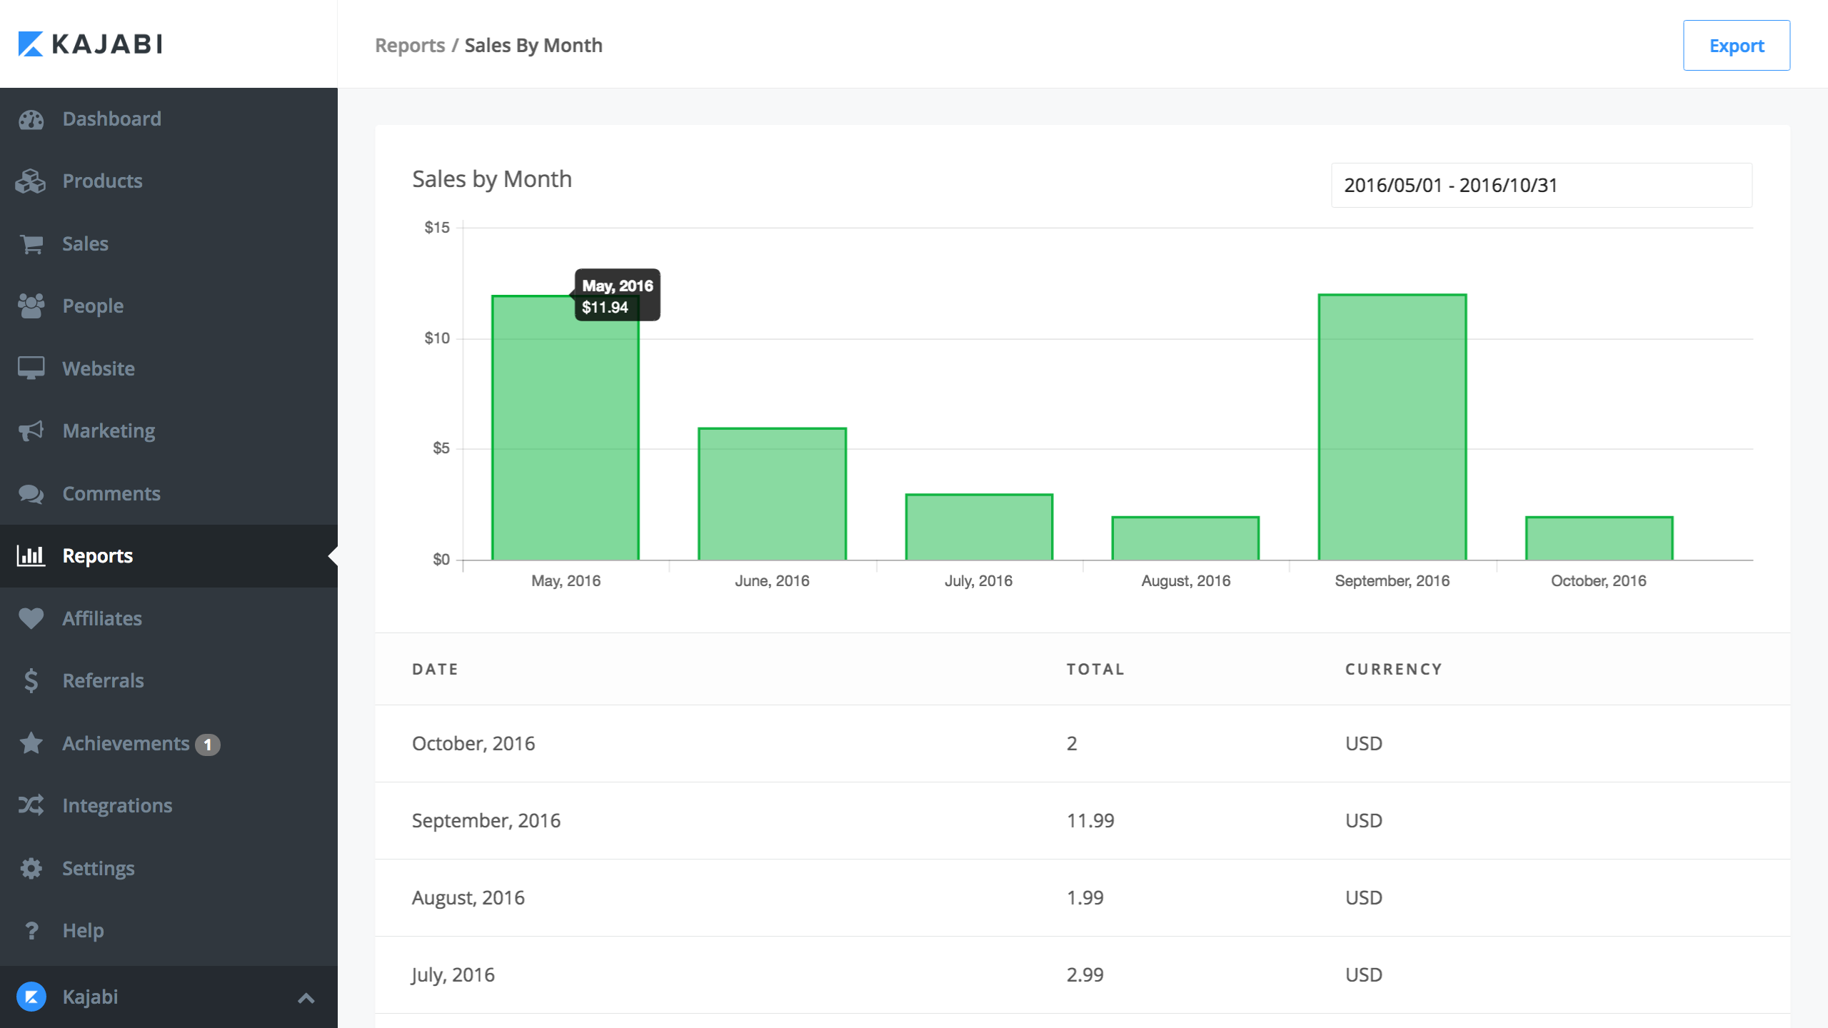Expand the Kajabi account chevron

tap(306, 998)
